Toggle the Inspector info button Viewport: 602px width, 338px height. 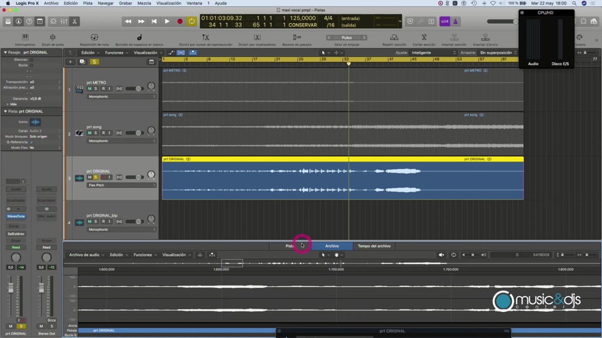point(18,21)
